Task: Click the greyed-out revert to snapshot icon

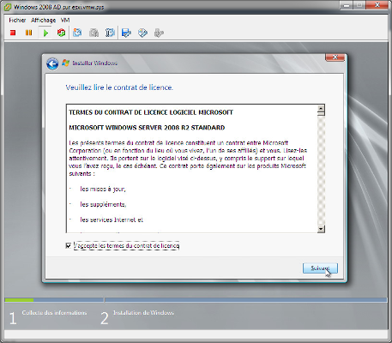Action: [93, 33]
